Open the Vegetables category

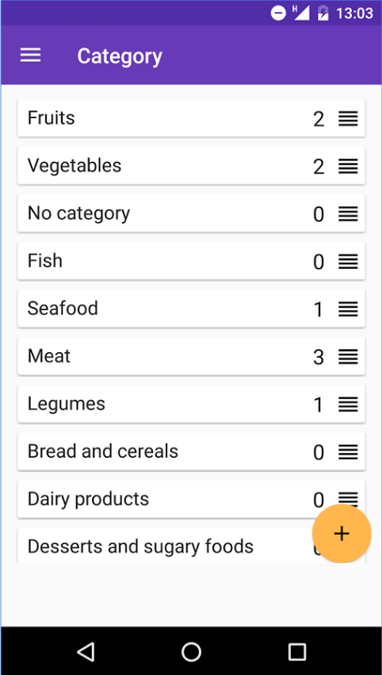(x=191, y=166)
